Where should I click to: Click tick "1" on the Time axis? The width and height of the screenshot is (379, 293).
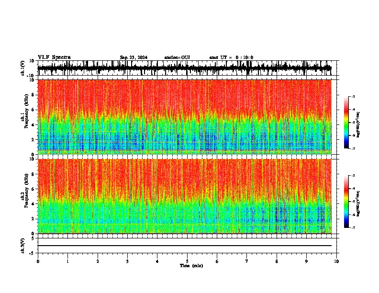(67, 261)
